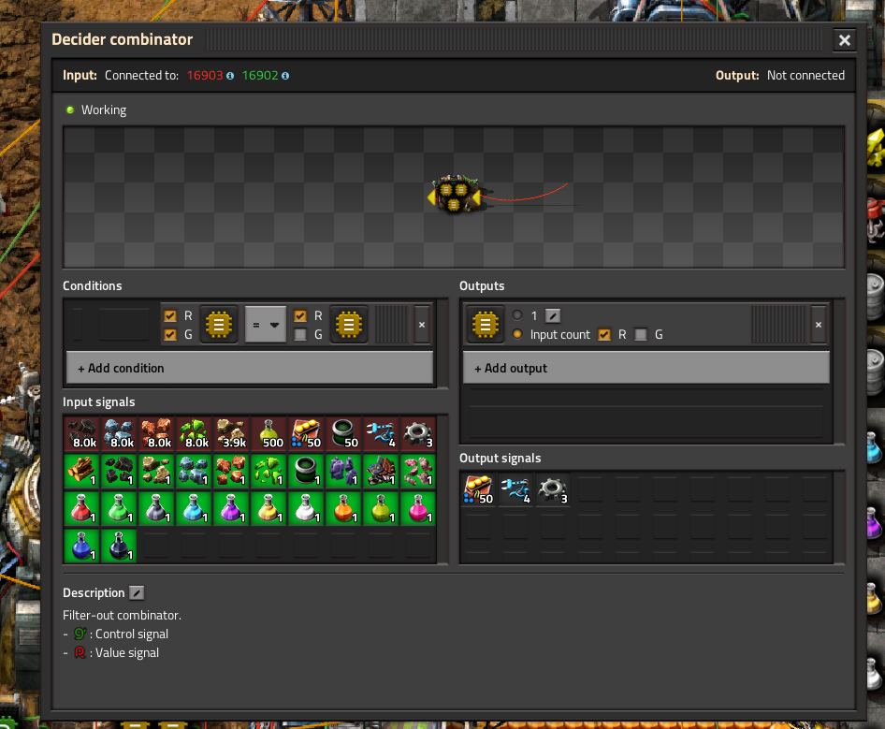
Task: Open the comparator equals dropdown
Action: 266,325
